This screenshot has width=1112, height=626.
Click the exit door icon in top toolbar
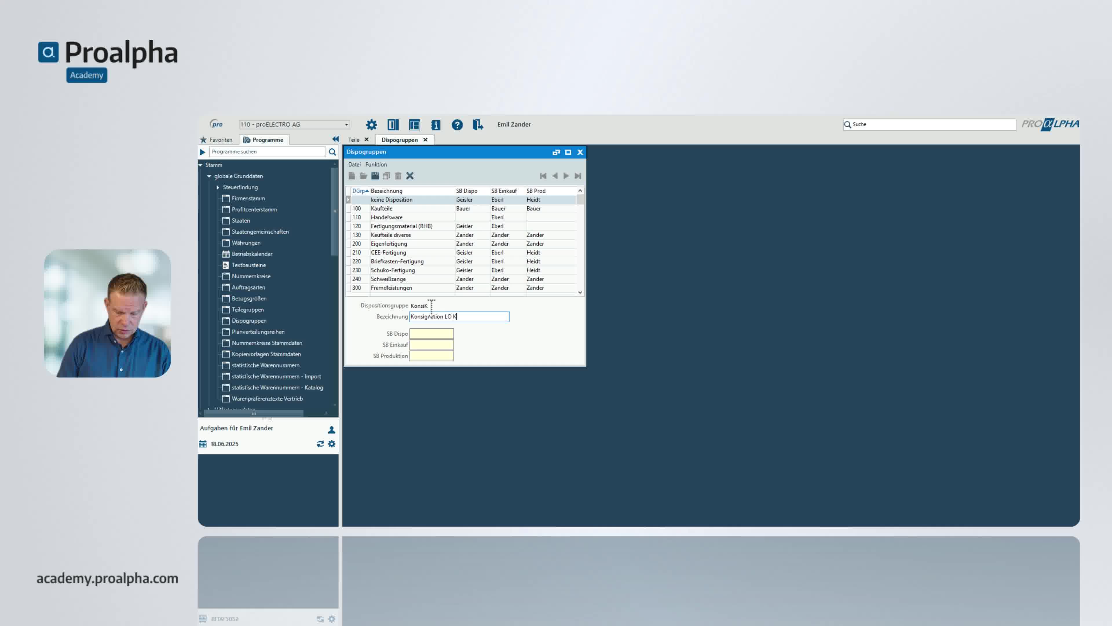[478, 125]
